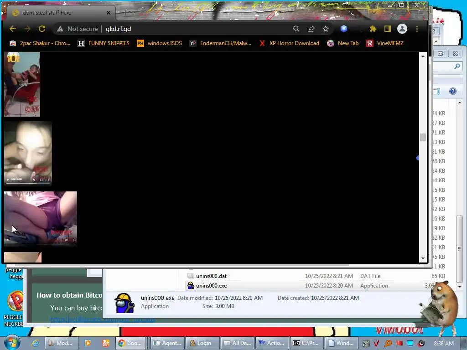Open a new tab with the plus button
The width and height of the screenshot is (467, 350).
[x=126, y=12]
